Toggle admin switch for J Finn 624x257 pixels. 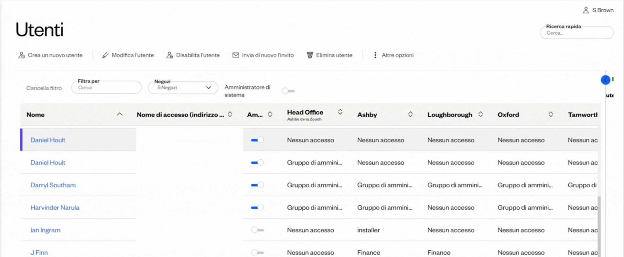coord(257,252)
